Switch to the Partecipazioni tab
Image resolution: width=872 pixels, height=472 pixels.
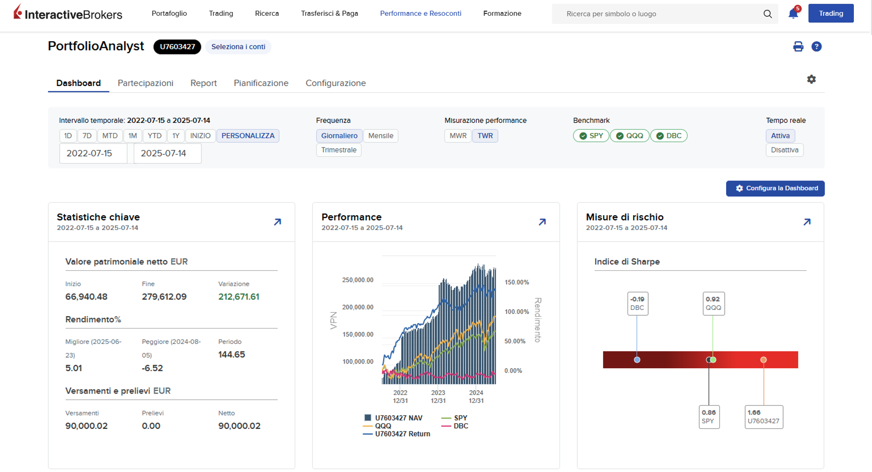click(145, 83)
